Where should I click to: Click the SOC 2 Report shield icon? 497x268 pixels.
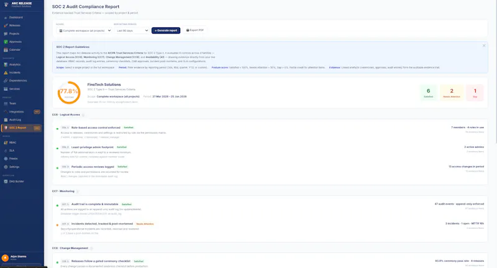click(6, 128)
